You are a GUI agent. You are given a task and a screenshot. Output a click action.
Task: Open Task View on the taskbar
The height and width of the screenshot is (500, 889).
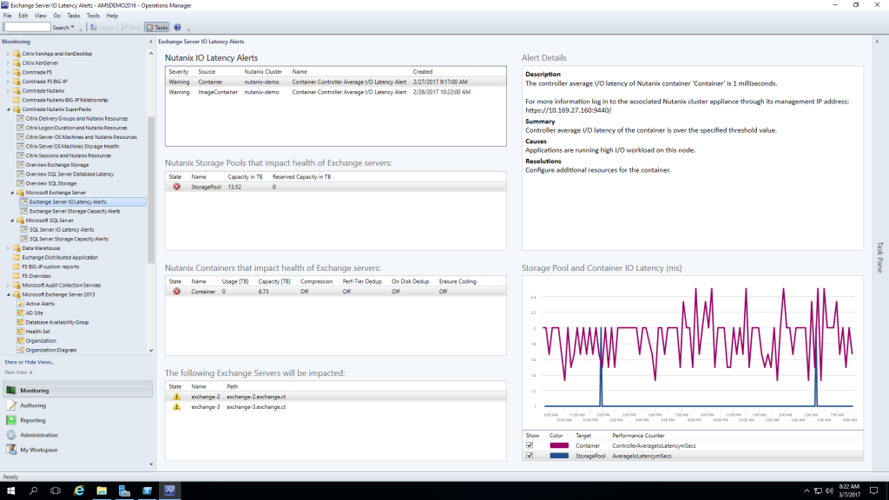pos(56,490)
